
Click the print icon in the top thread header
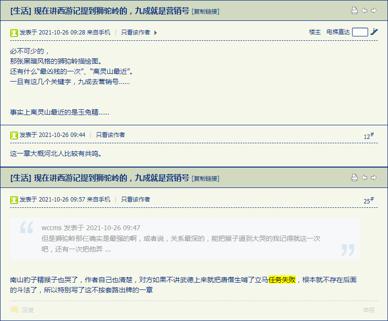click(x=354, y=11)
